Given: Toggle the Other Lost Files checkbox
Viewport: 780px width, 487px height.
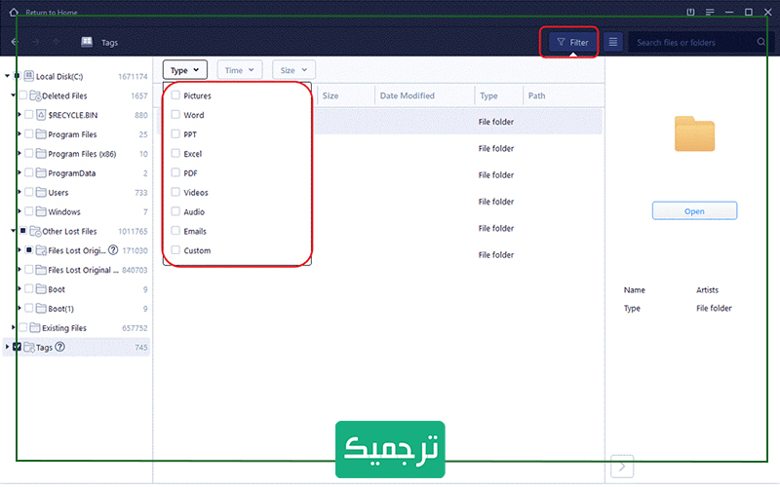Looking at the screenshot, I should 22,231.
